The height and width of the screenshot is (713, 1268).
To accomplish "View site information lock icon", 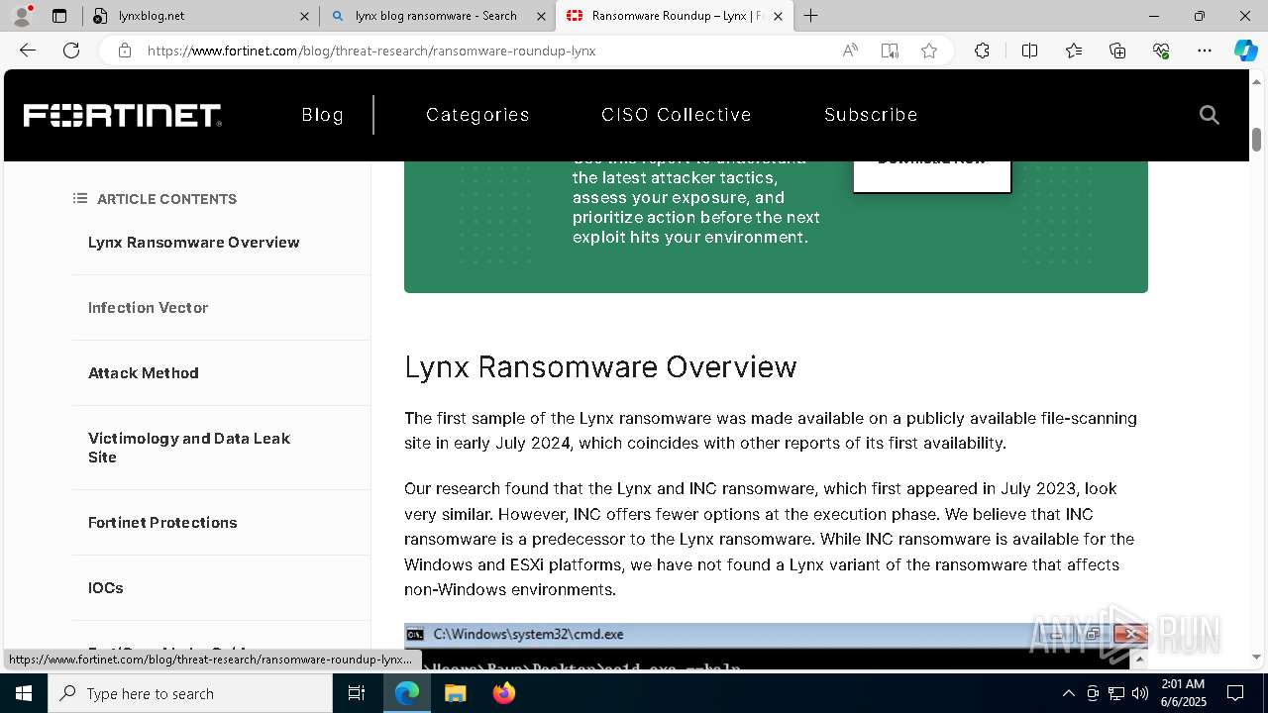I will click(125, 51).
